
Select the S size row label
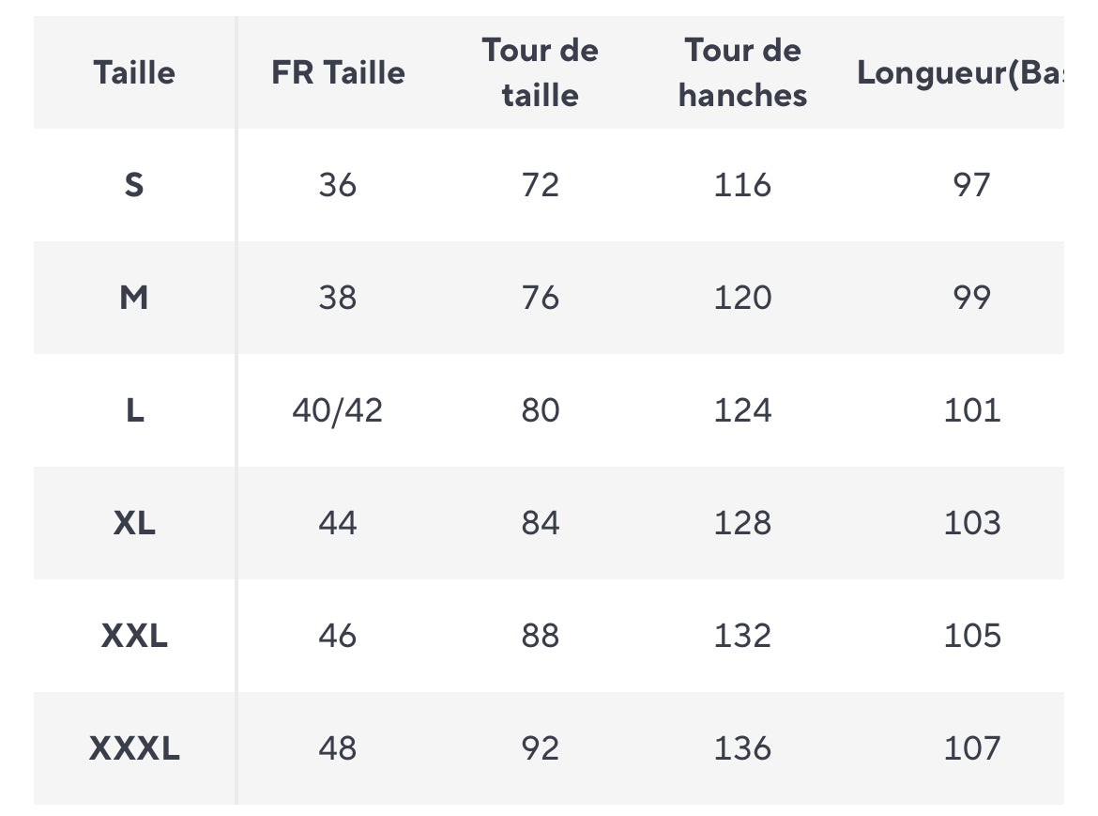[134, 186]
